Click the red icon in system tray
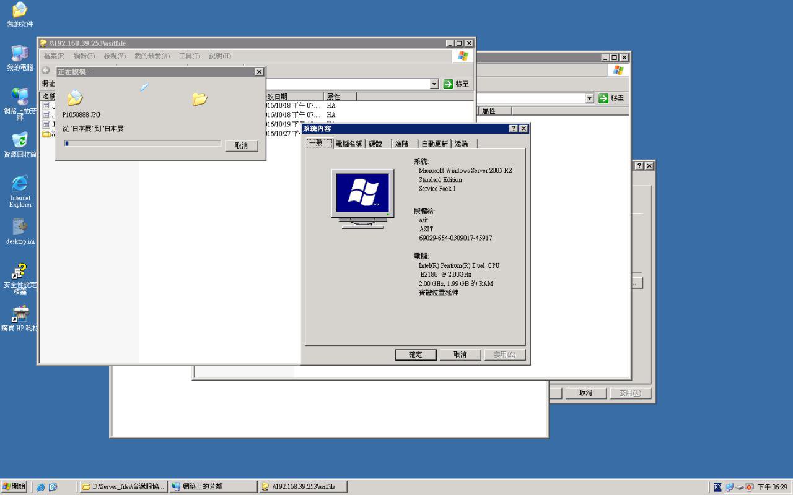Image resolution: width=793 pixels, height=495 pixels. pos(750,487)
